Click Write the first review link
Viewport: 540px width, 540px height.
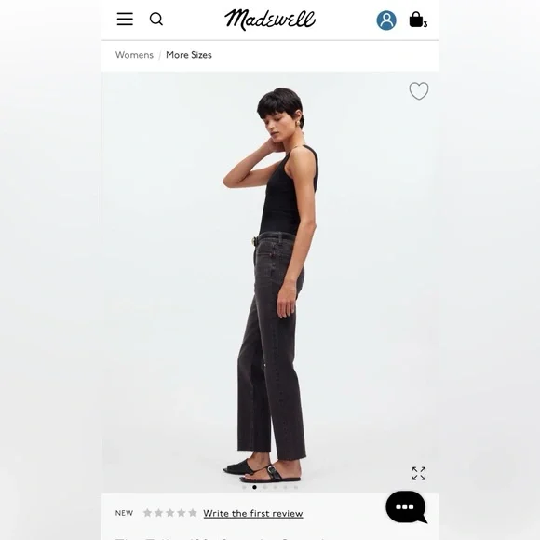[253, 514]
